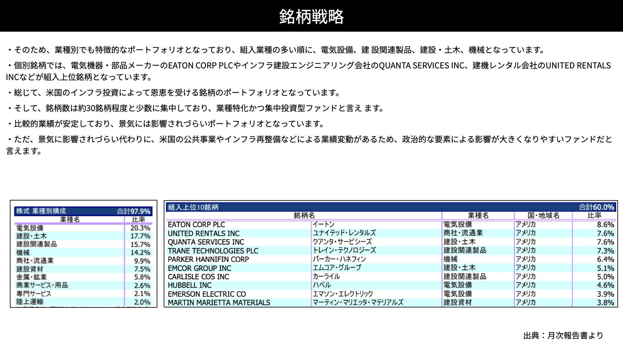Click the 15.7% ratio value
623x350 pixels.
pos(140,244)
